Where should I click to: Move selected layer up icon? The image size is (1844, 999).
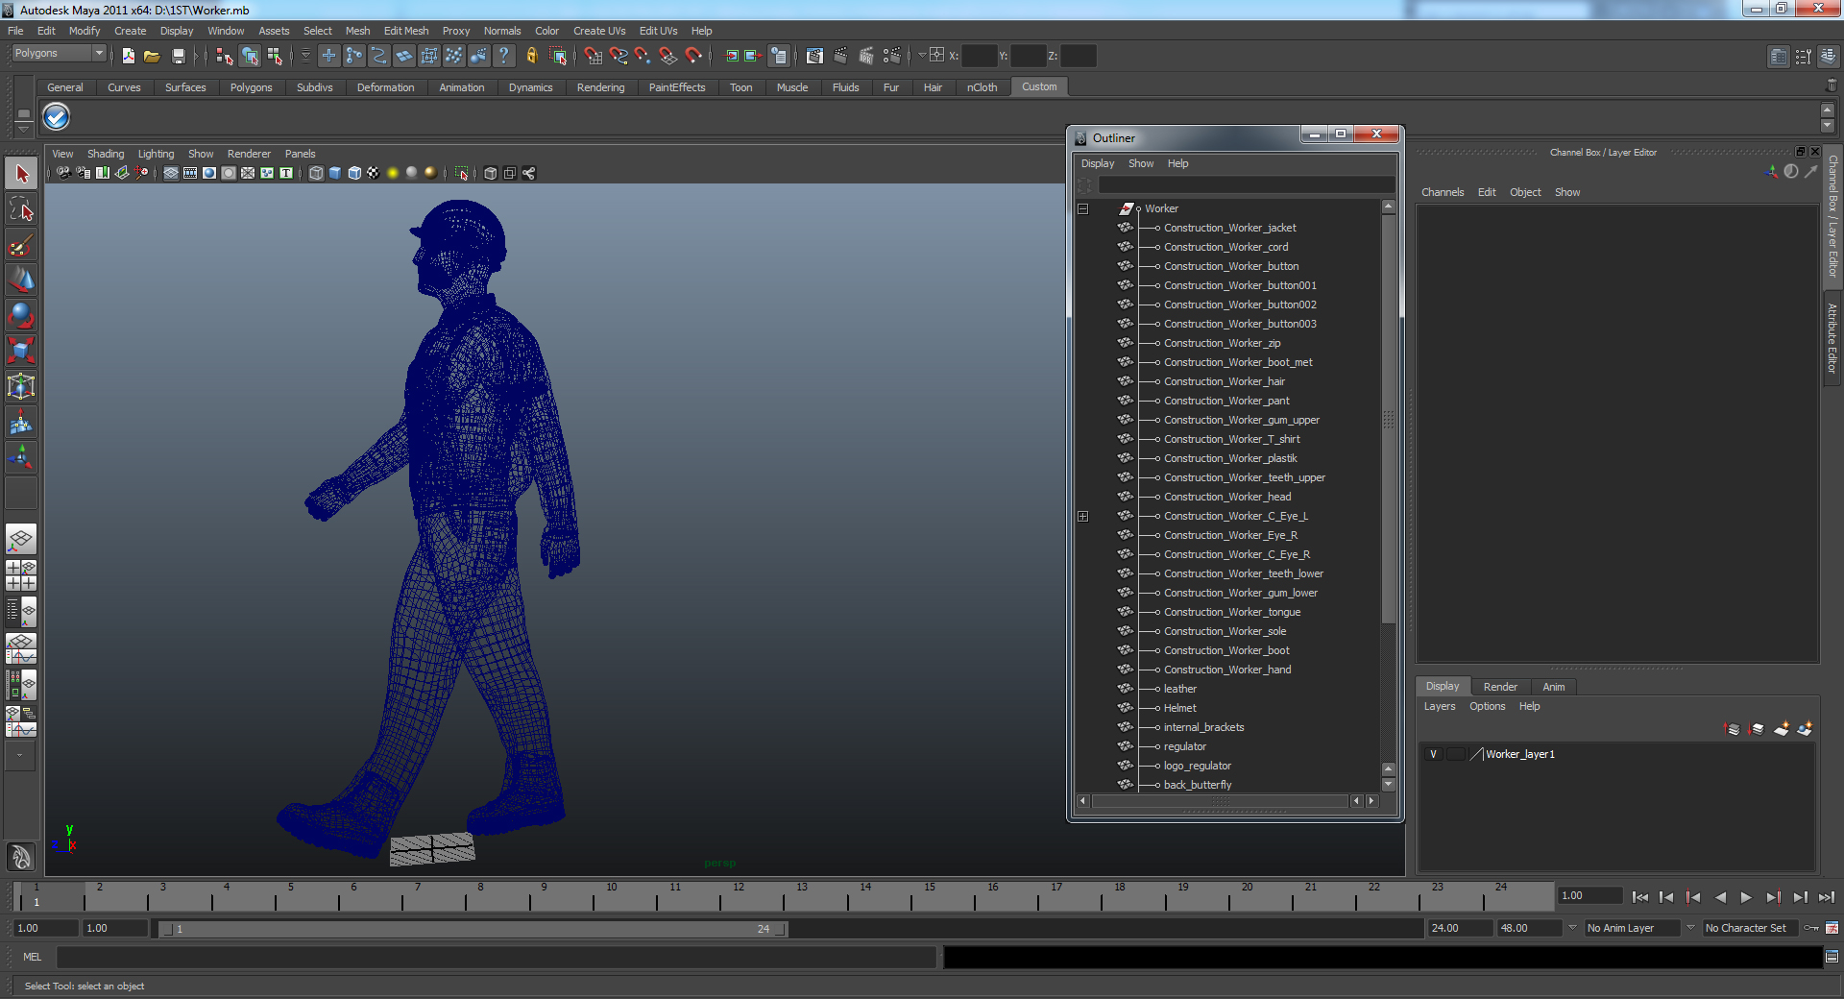(1733, 729)
